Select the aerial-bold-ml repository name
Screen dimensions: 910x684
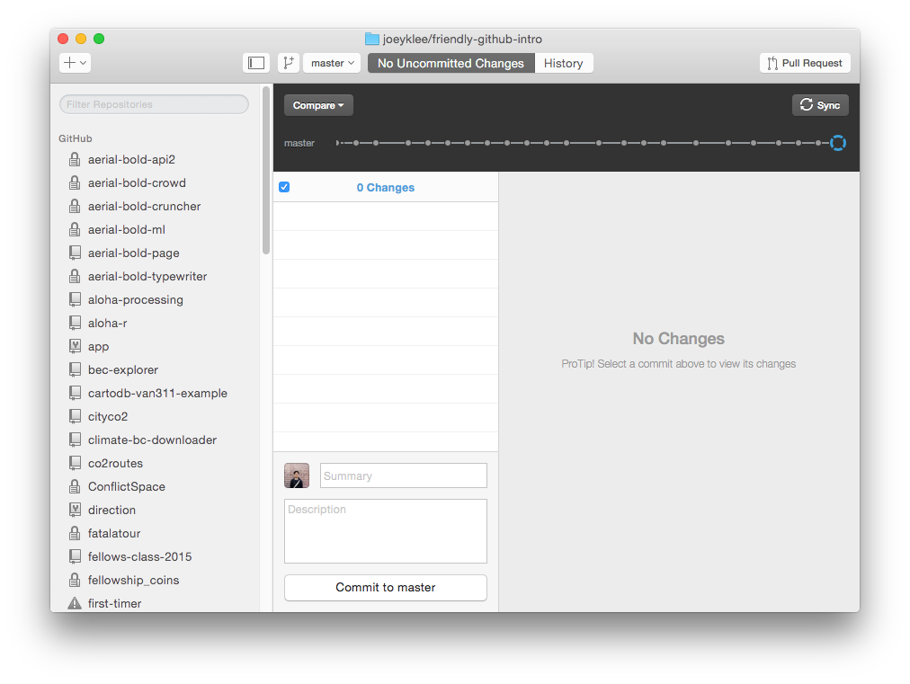click(x=127, y=230)
